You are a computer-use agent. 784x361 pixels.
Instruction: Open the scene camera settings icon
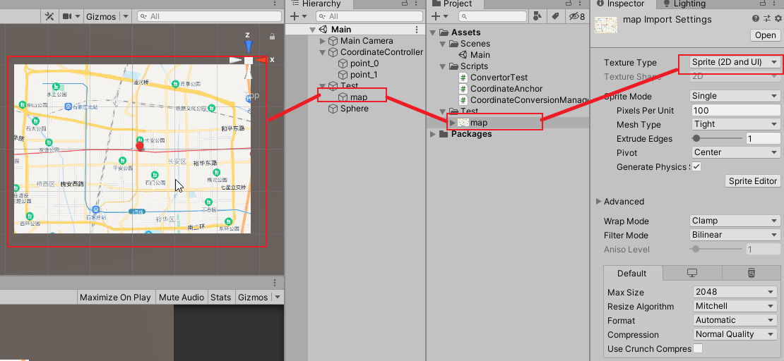click(68, 16)
